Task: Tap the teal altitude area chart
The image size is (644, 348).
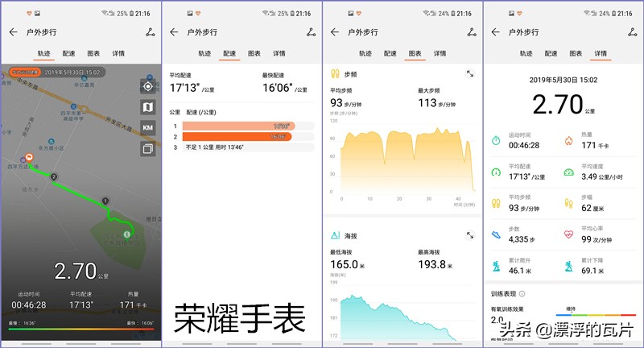Action: [398, 318]
